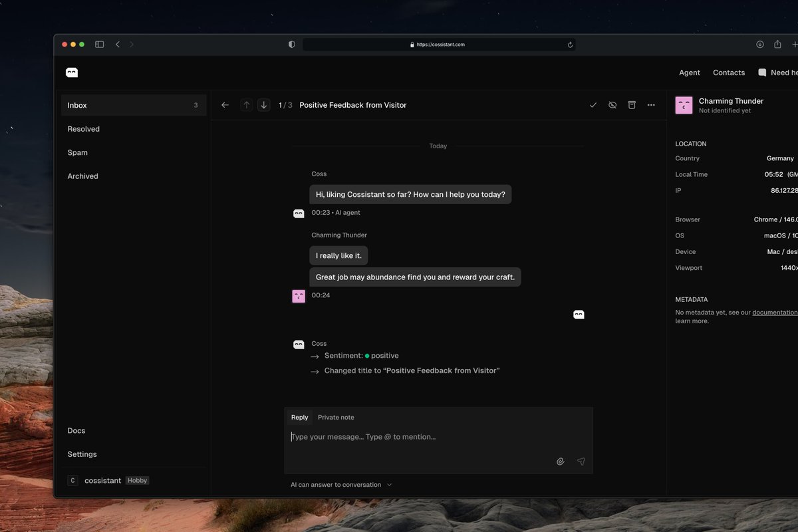Click the Positive Feedback from Visitor title
Viewport: 798px width, 532px height.
(353, 105)
